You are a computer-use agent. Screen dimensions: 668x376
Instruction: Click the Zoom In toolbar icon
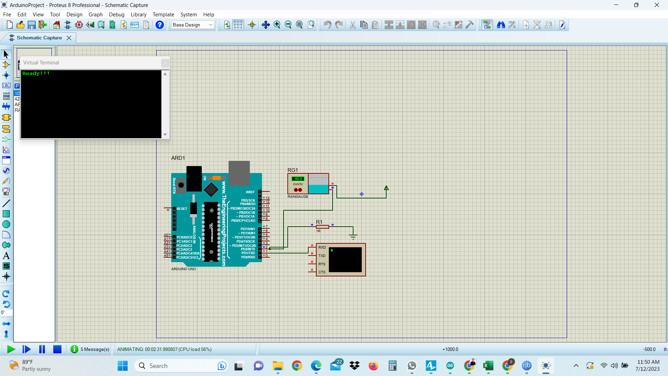click(277, 25)
